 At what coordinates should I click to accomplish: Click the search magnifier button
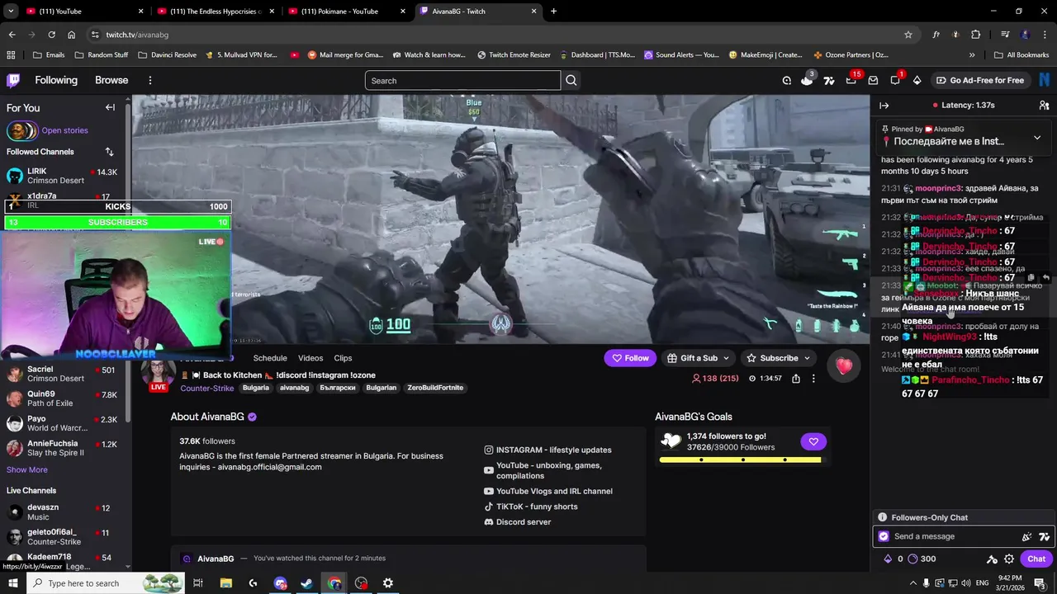point(571,80)
